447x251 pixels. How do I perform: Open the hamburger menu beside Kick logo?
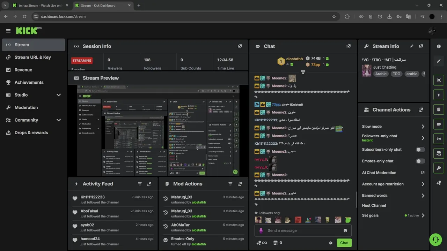tap(8, 31)
